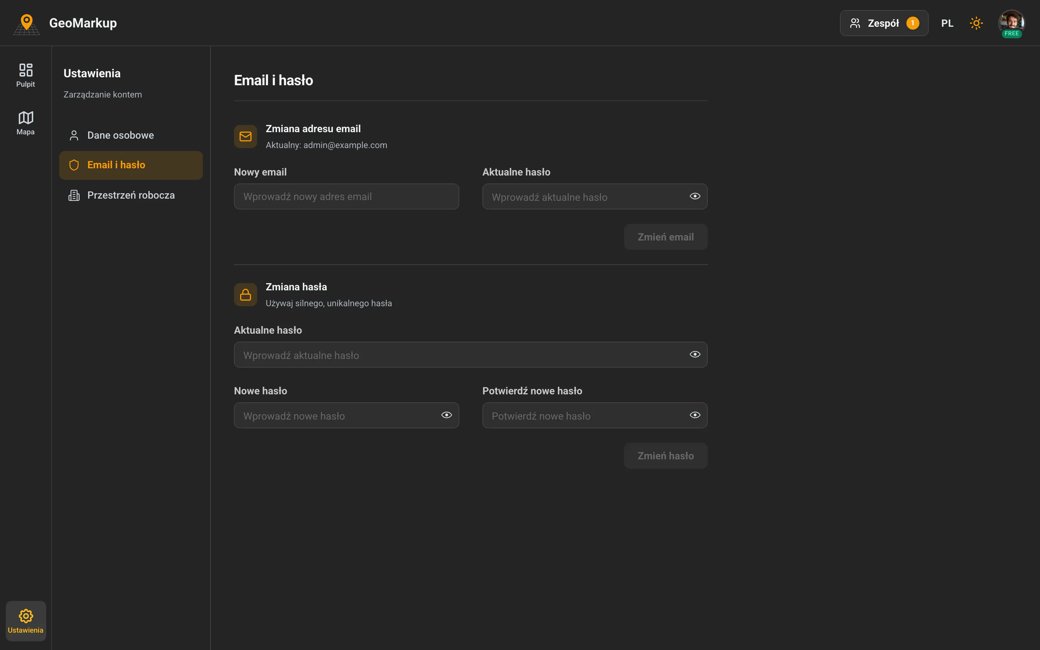Click the Ustawienia panel heading
Screen dimensions: 1040x650
point(92,74)
